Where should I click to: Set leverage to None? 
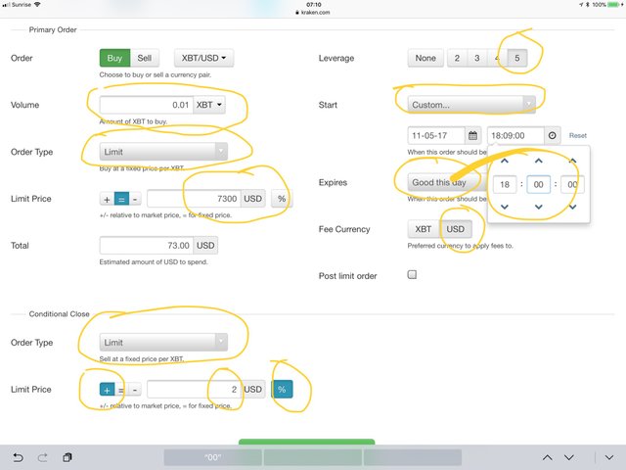click(425, 58)
